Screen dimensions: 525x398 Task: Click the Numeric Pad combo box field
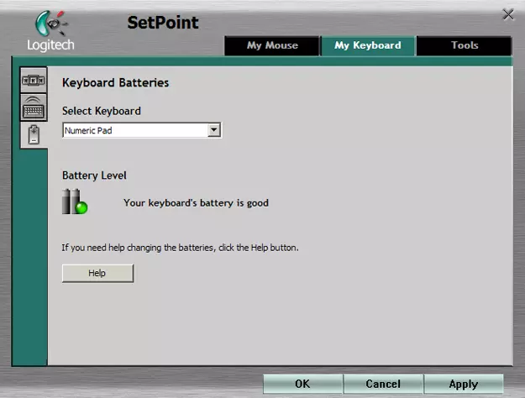pos(142,130)
